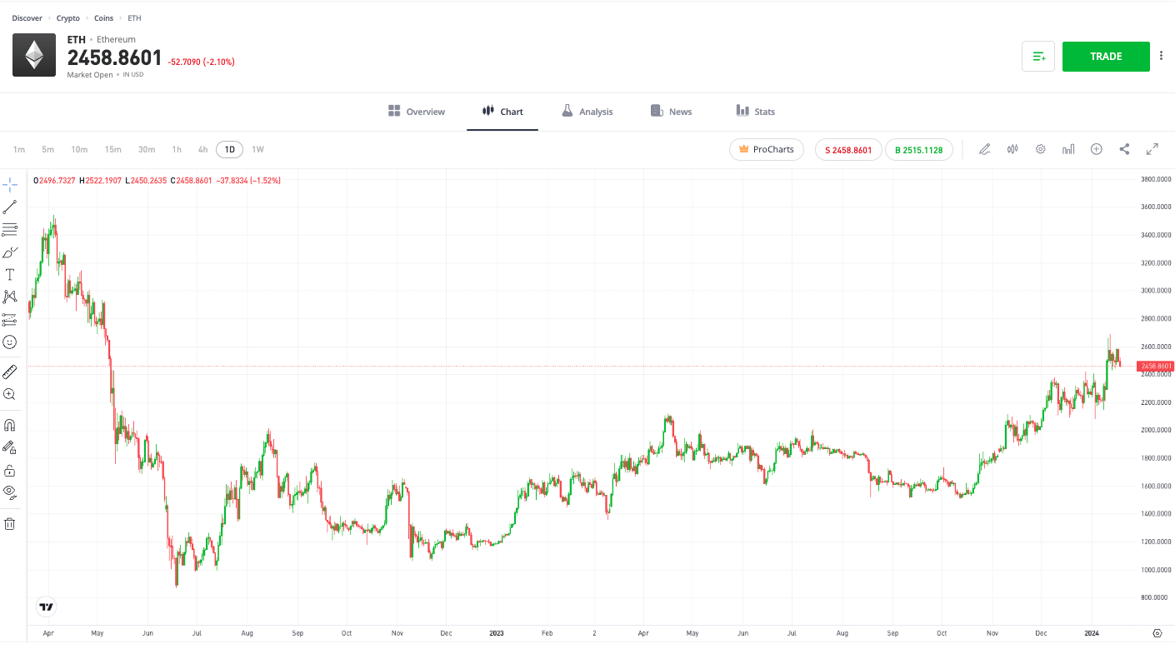1175x649 pixels.
Task: Choose the 10m interval
Action: 79,149
